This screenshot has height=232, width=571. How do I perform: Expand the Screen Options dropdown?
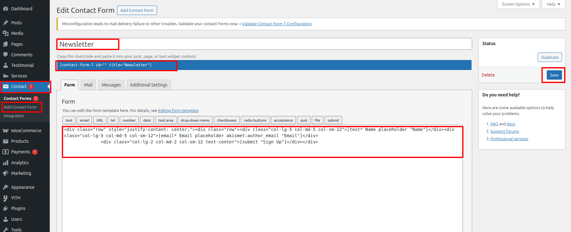518,4
